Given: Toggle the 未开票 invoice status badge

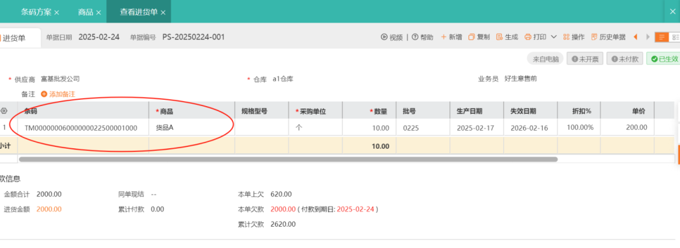Looking at the screenshot, I should coord(585,59).
